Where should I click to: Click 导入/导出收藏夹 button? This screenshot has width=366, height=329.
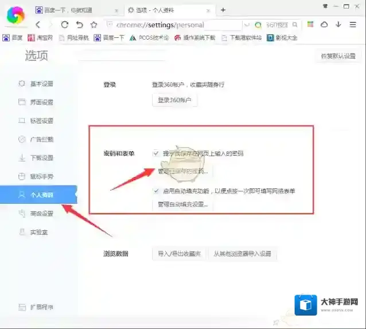point(179,254)
